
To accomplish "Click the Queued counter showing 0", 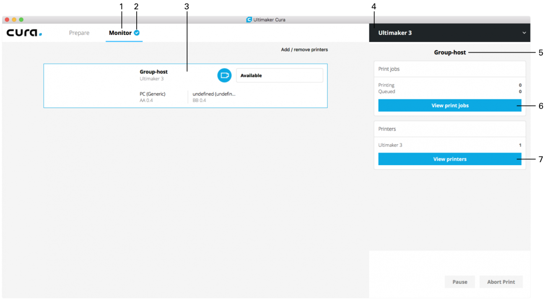I will [x=520, y=91].
